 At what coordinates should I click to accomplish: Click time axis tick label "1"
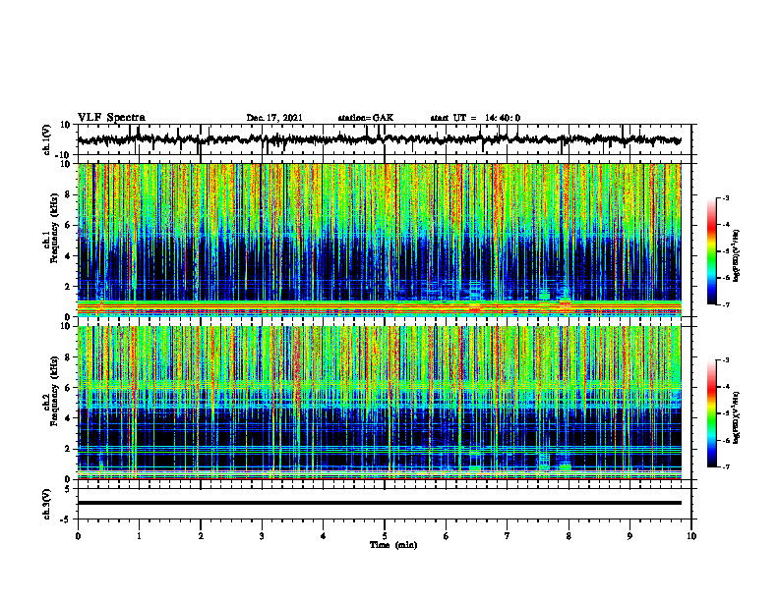point(139,536)
